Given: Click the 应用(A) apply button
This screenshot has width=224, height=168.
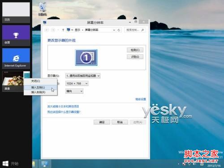Looking at the screenshot, I should (x=138, y=122).
